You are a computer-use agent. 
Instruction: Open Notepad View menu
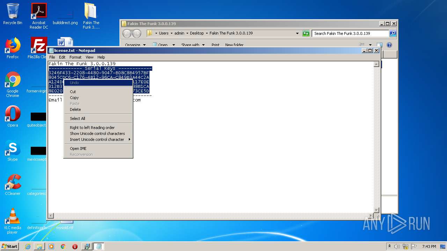[x=89, y=57]
